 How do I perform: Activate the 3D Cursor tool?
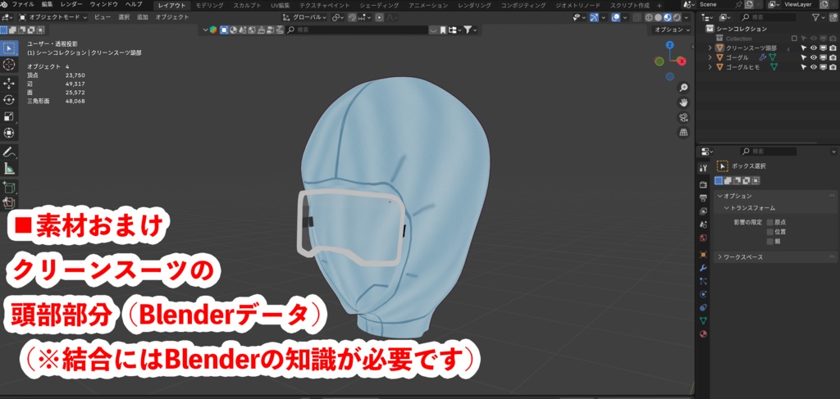pos(9,65)
